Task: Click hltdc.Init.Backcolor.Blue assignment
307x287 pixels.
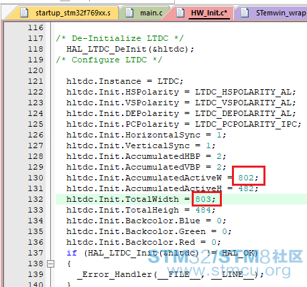Action: tap(146, 221)
